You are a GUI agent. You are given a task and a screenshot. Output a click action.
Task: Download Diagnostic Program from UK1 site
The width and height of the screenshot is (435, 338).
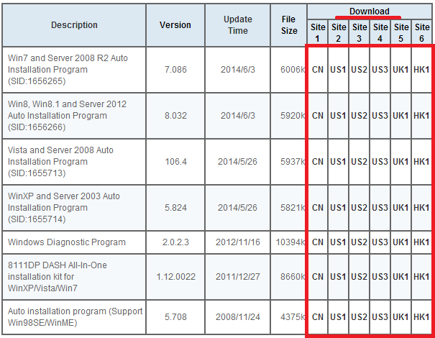(x=400, y=242)
